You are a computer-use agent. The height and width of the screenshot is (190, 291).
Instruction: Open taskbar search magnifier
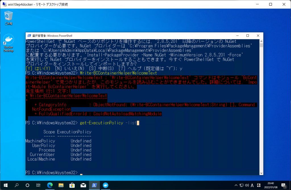coord(17,185)
